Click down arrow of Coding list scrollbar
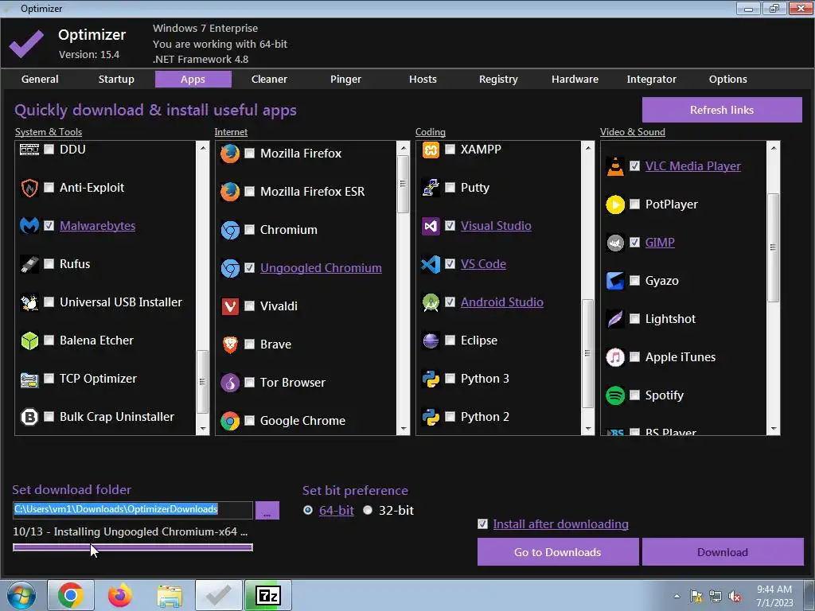 click(588, 429)
